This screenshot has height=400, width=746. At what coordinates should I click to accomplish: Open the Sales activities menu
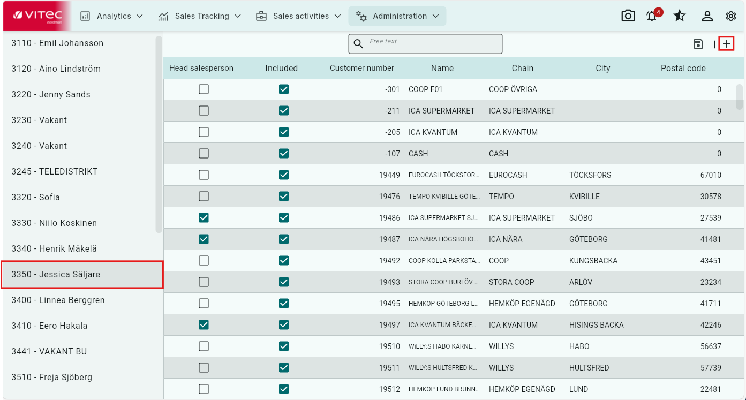click(298, 16)
